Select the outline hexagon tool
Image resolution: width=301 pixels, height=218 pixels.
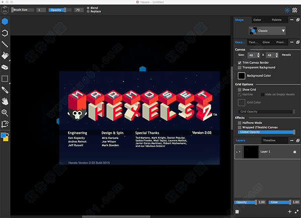(5, 33)
